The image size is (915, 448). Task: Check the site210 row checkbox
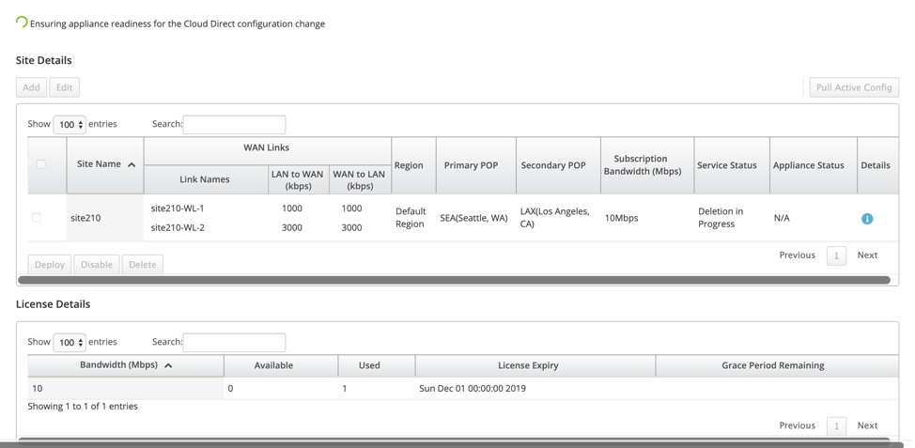[37, 218]
